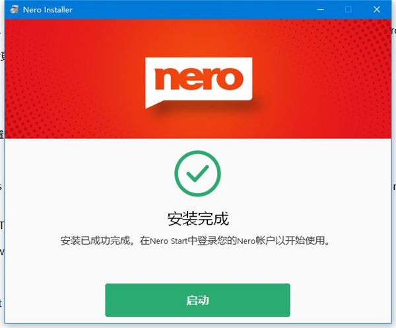Click the greyed-out maximize window button
Screen dimensions: 396x328
pos(348,10)
